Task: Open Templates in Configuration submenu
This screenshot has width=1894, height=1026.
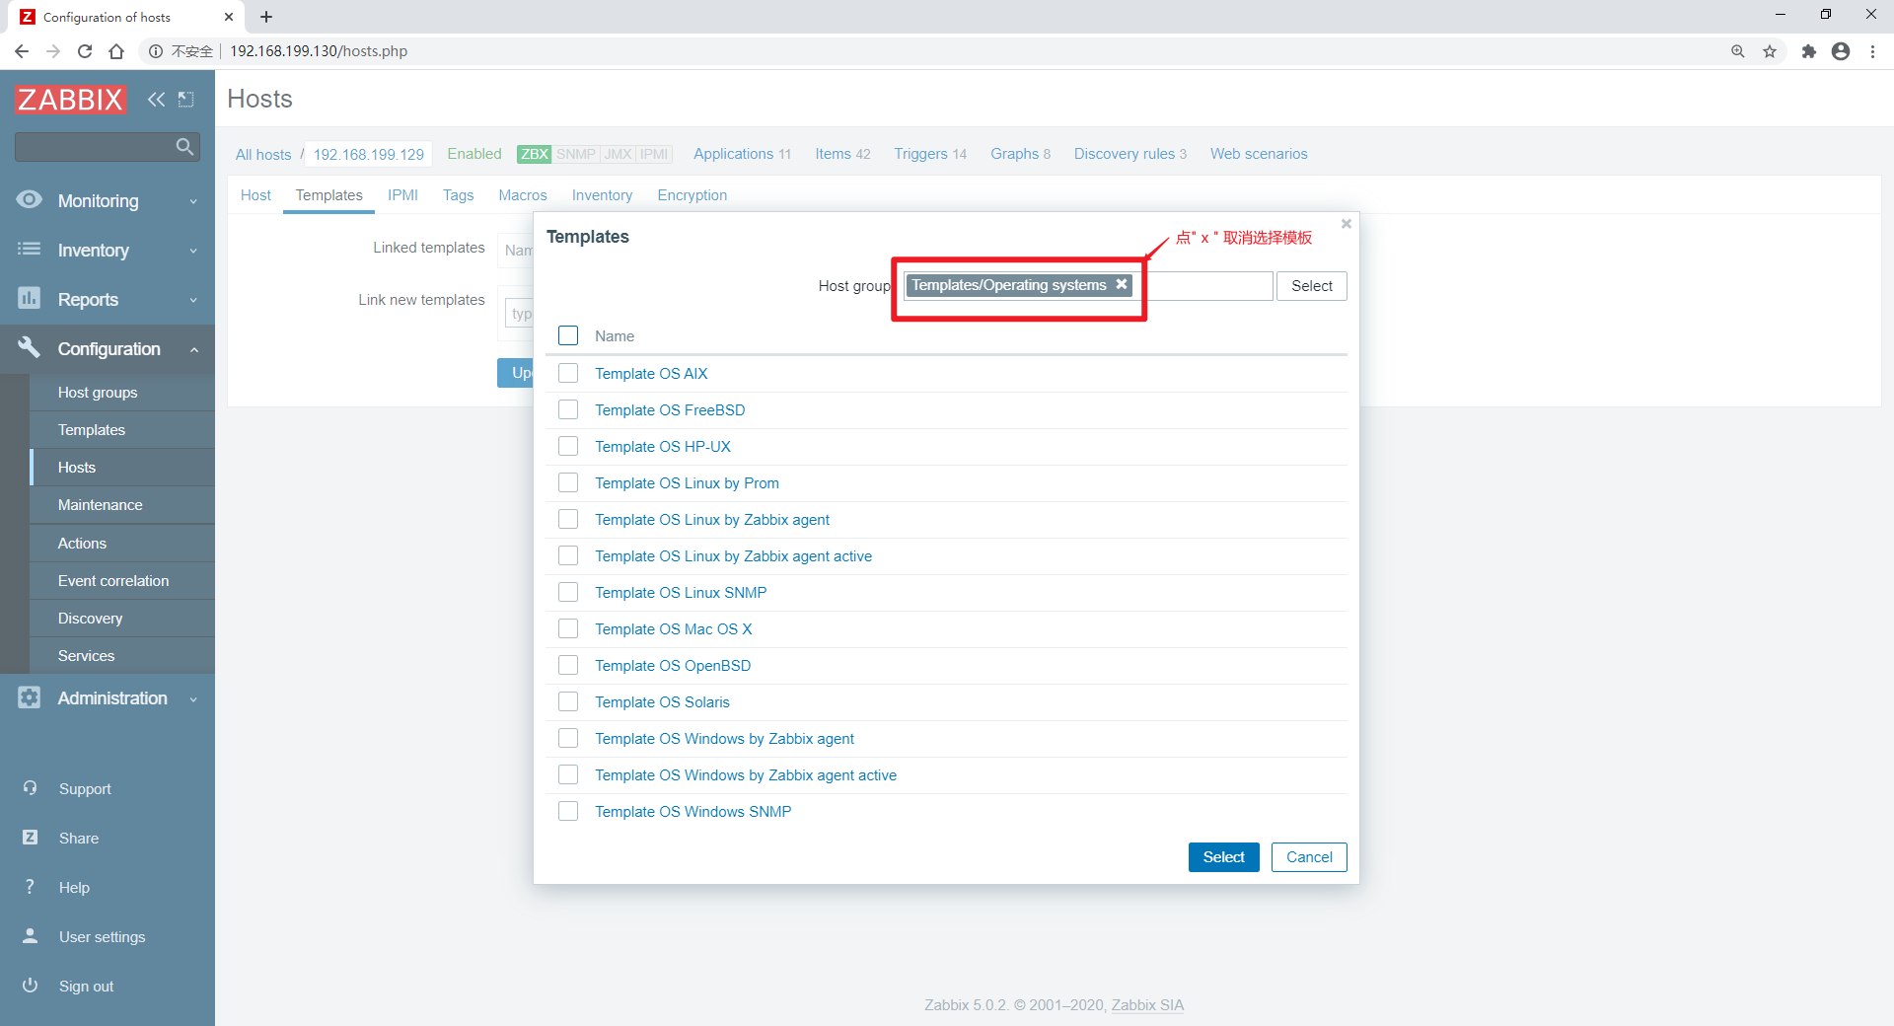Action: (92, 429)
